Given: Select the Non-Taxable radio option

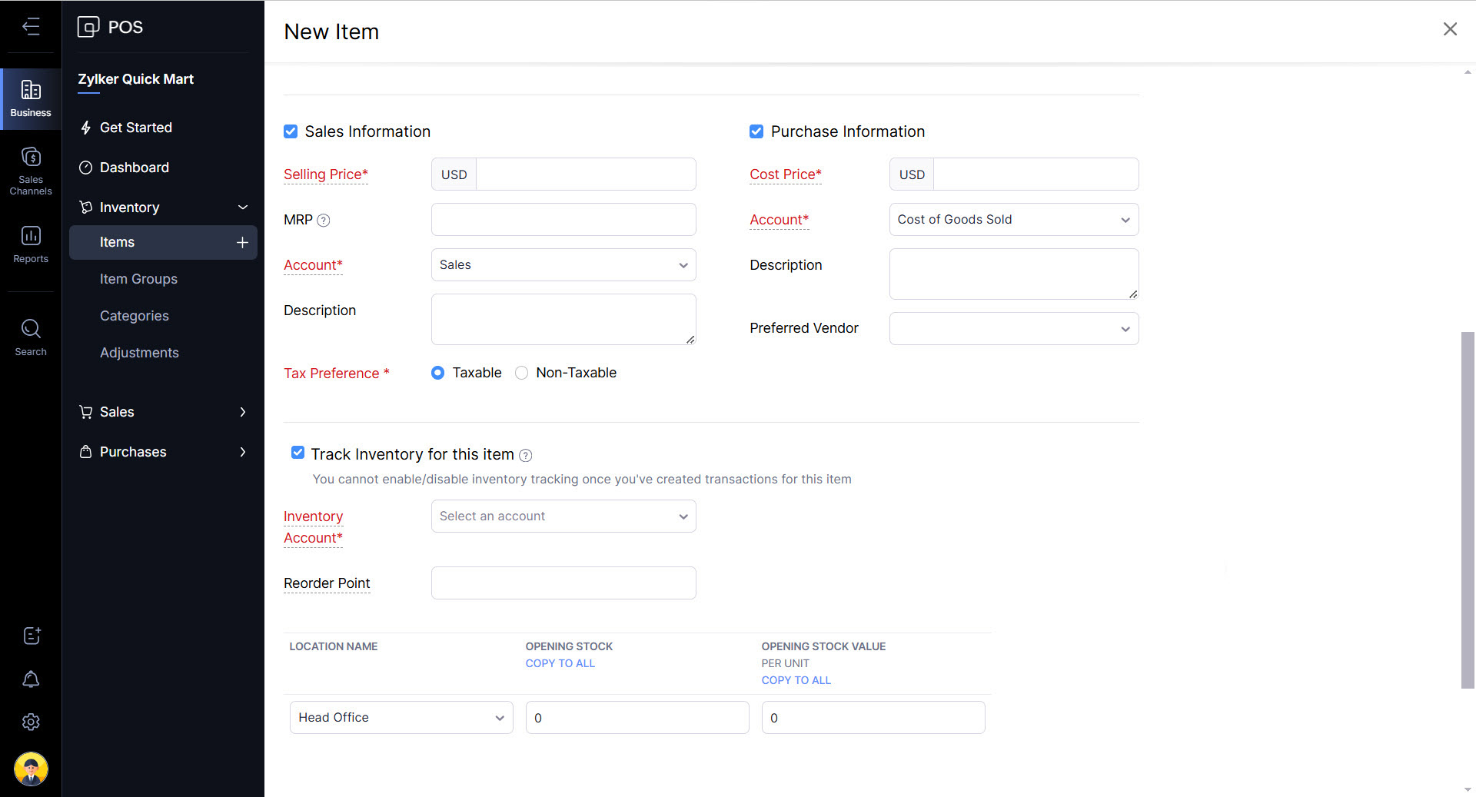Looking at the screenshot, I should [522, 373].
